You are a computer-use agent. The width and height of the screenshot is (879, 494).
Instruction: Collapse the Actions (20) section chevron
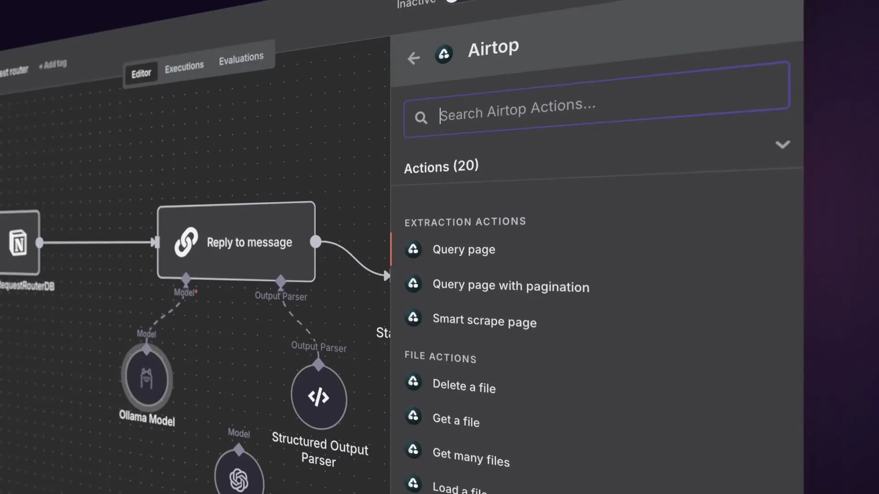coord(782,145)
